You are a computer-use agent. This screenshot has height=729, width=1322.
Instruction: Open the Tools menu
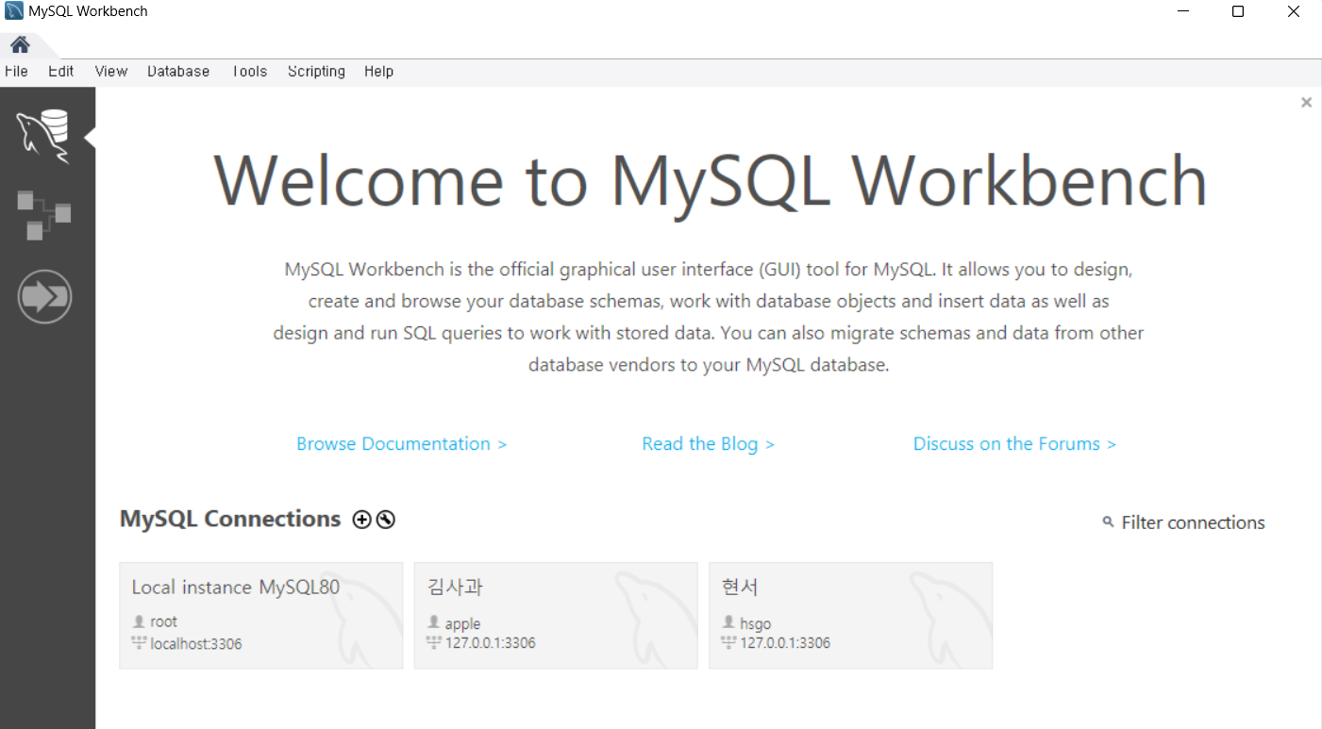pos(249,72)
